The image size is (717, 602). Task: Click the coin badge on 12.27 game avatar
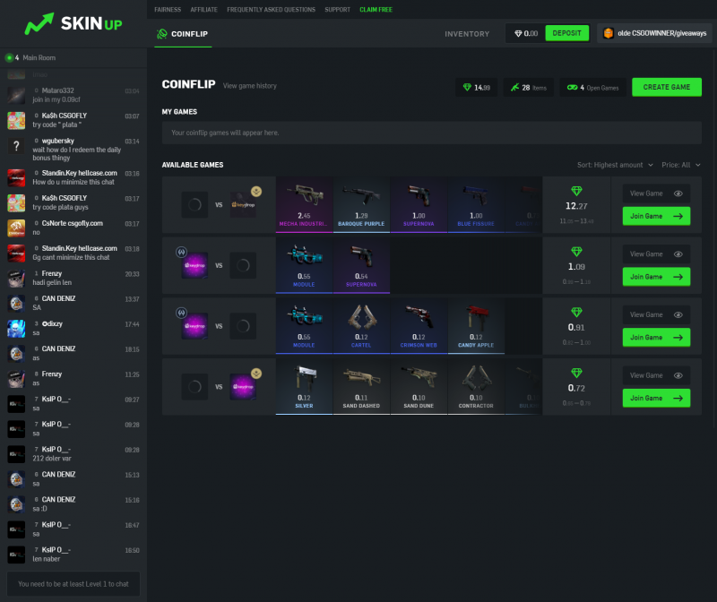click(256, 192)
